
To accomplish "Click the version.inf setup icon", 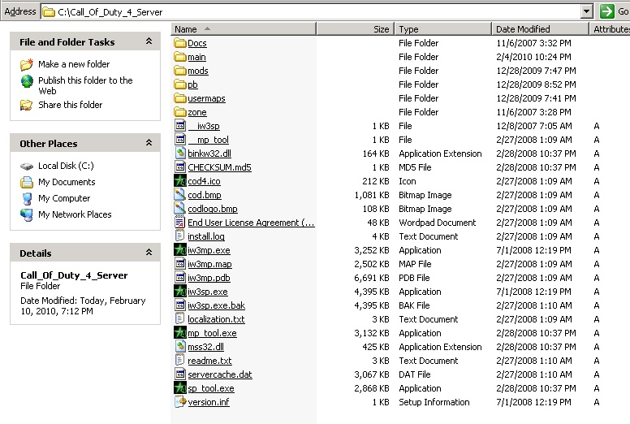I will (x=180, y=402).
